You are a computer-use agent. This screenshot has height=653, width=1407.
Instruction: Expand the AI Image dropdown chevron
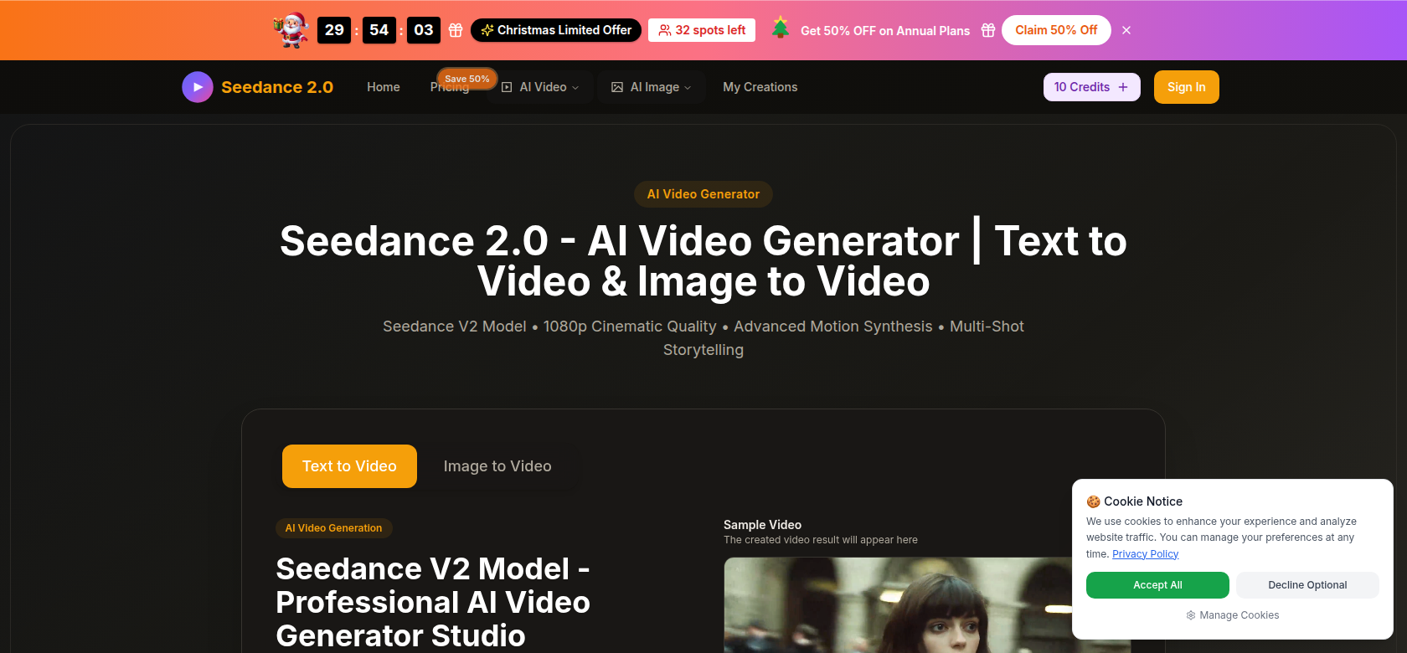pos(688,88)
